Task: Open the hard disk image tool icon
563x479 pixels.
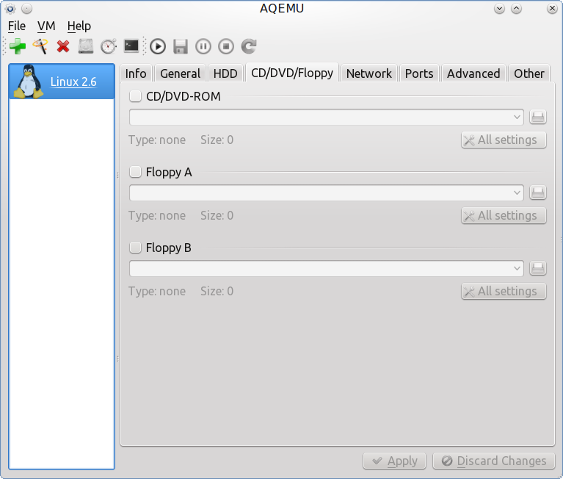Action: (86, 46)
